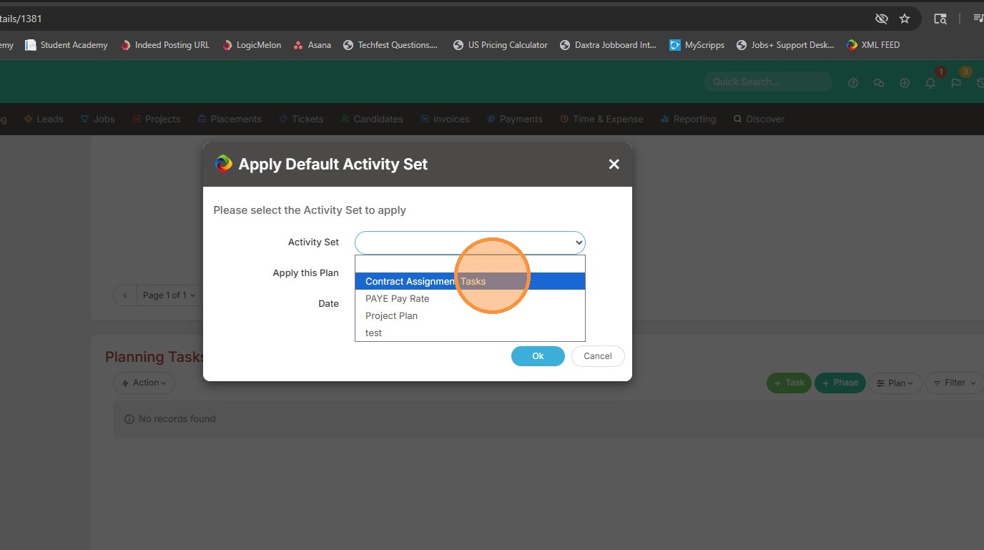Viewport: 984px width, 550px height.
Task: Open the MyScripps bookmark
Action: click(697, 45)
